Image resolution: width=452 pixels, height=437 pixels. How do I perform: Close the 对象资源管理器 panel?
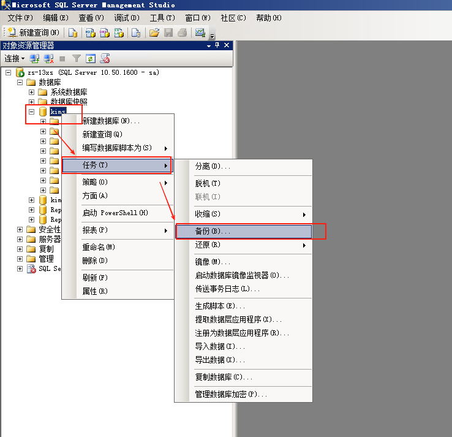[227, 45]
